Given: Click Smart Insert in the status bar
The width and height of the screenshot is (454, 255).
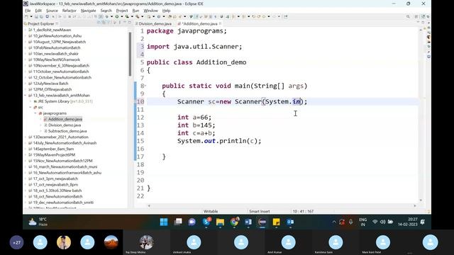Looking at the screenshot, I should pos(260,211).
